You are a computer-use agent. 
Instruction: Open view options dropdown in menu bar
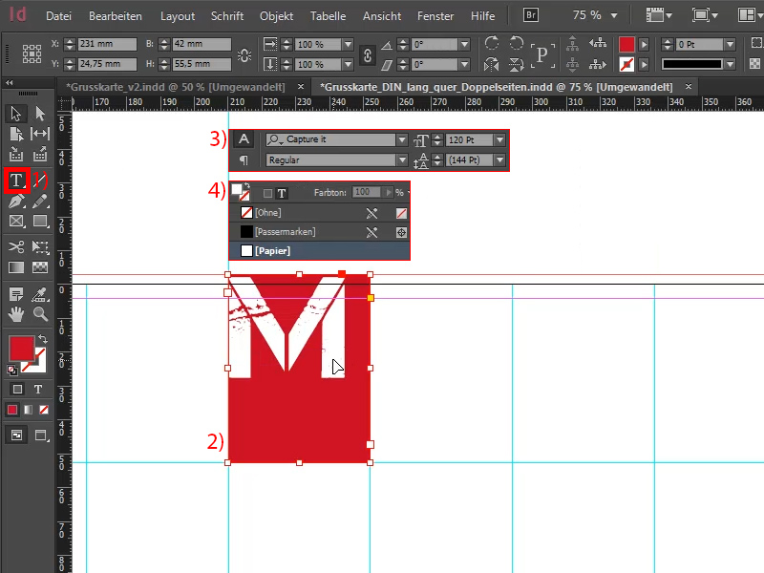(x=659, y=15)
